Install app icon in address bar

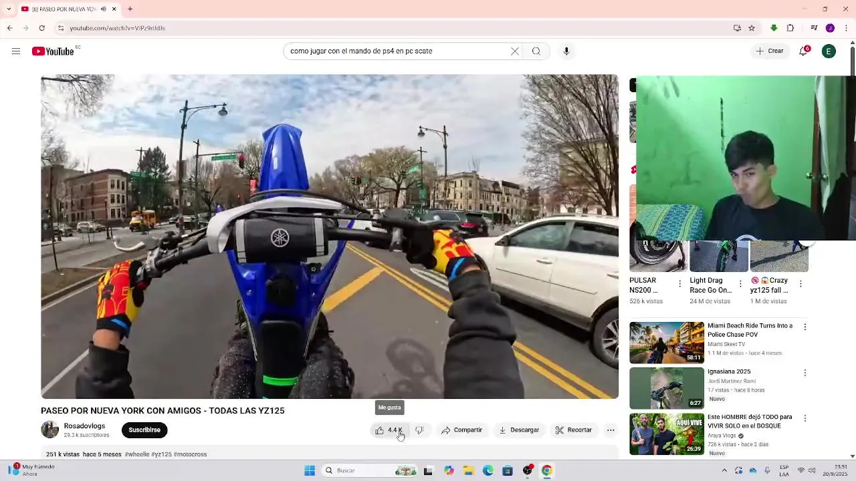737,28
